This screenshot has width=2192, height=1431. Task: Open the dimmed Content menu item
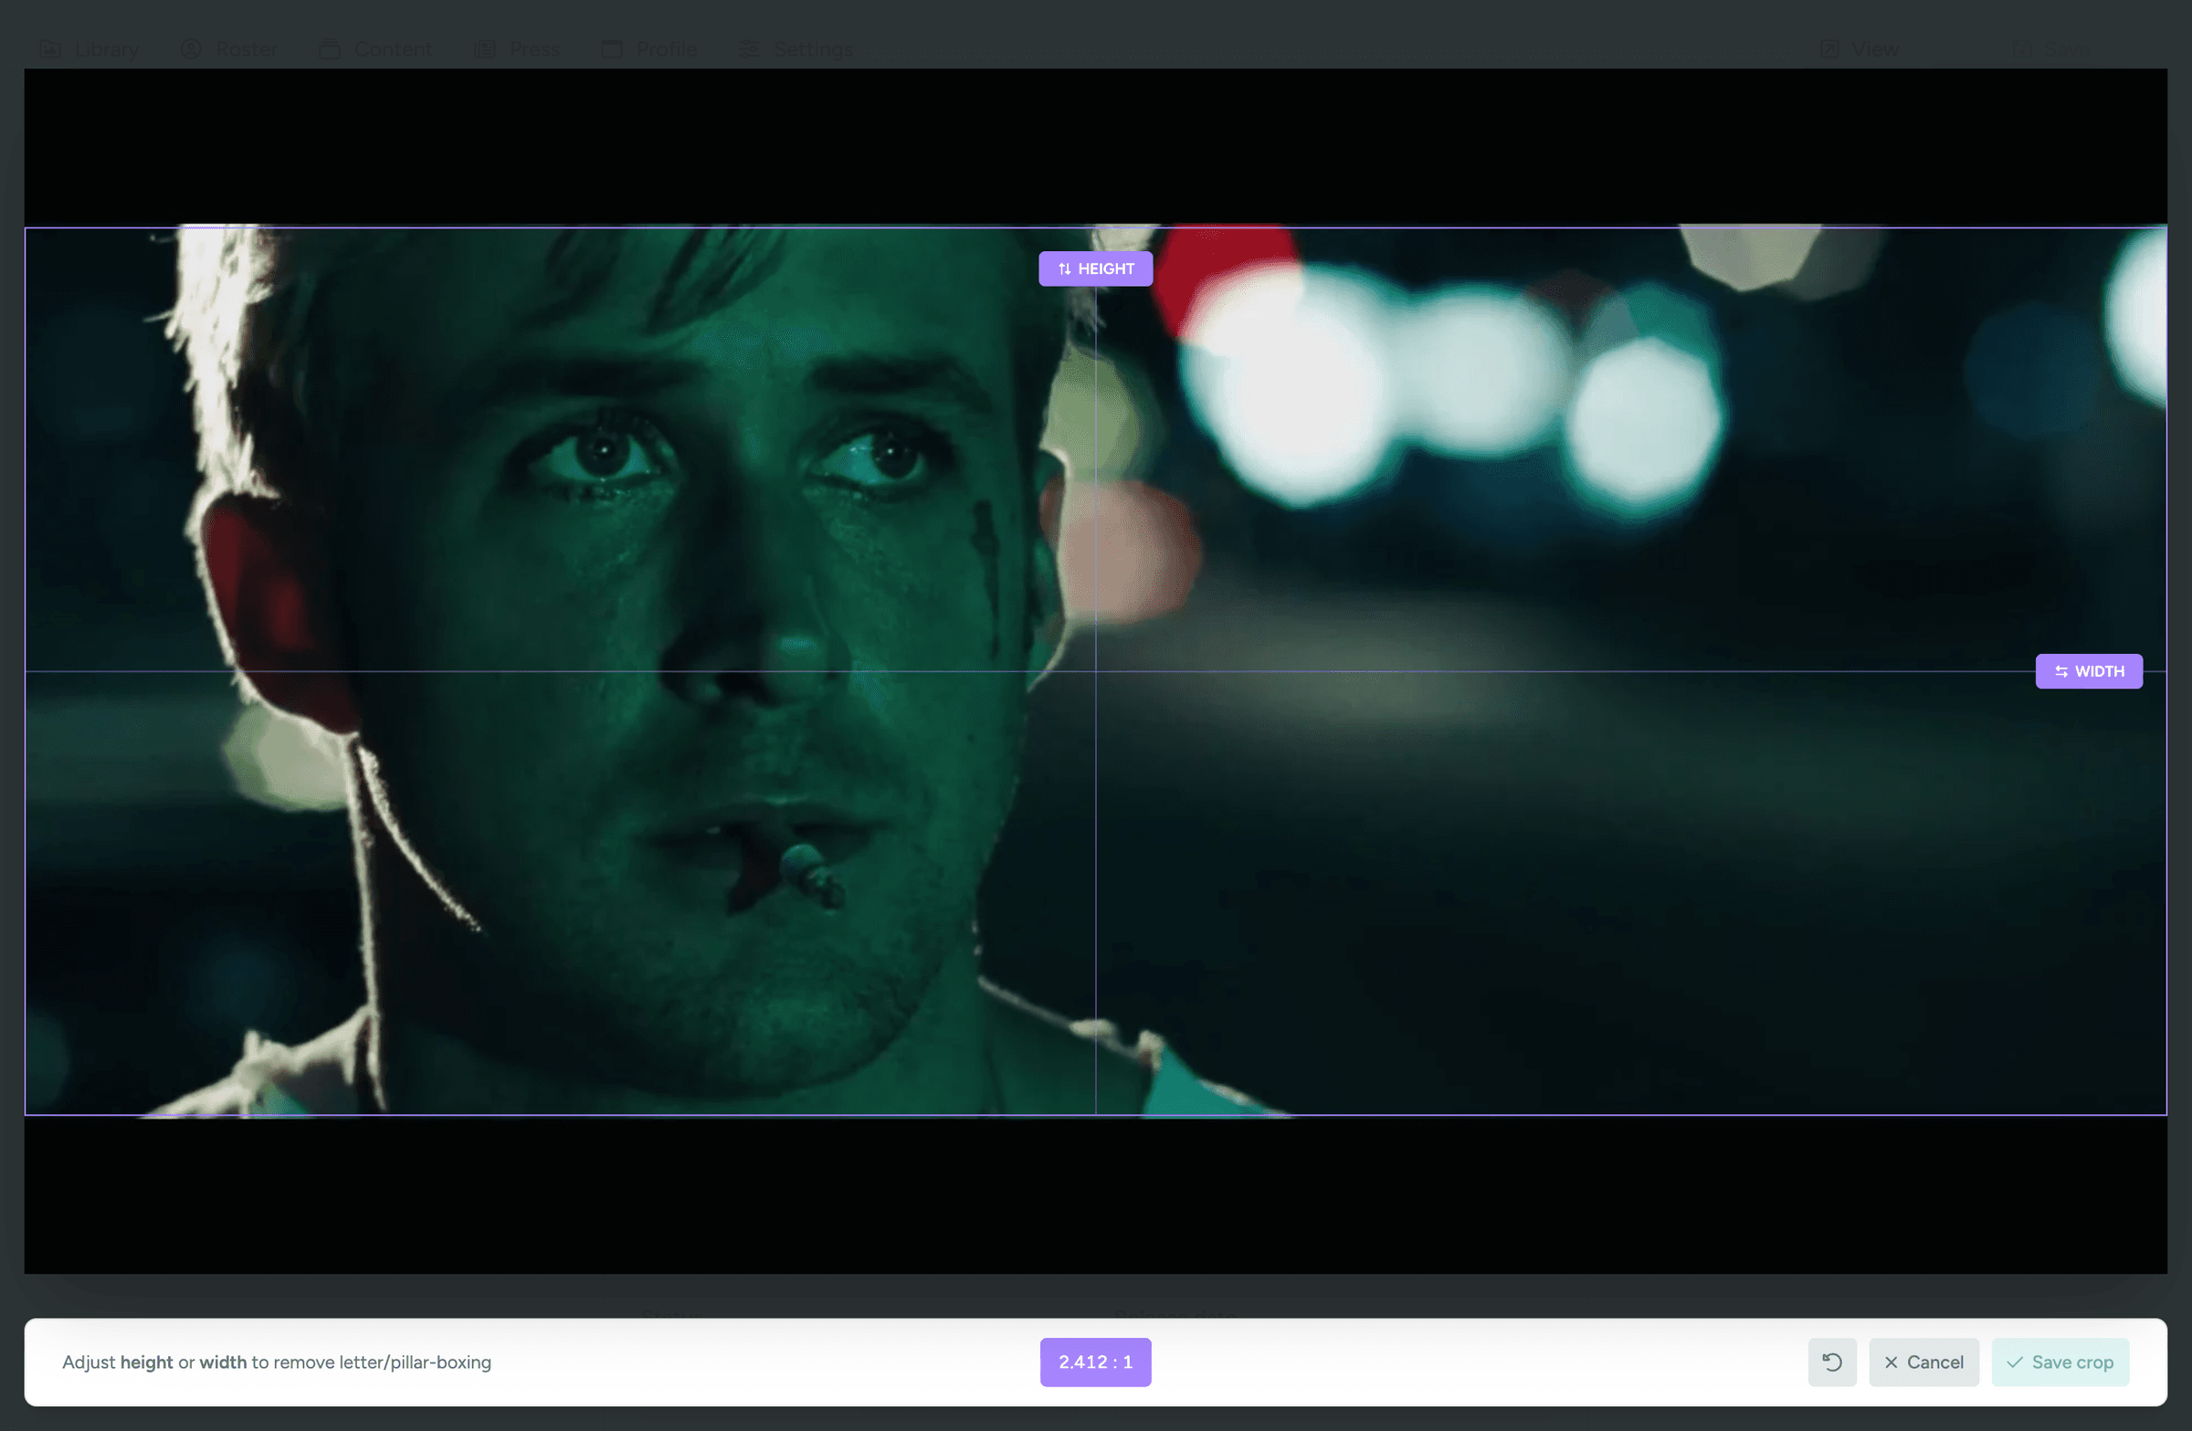[x=375, y=48]
